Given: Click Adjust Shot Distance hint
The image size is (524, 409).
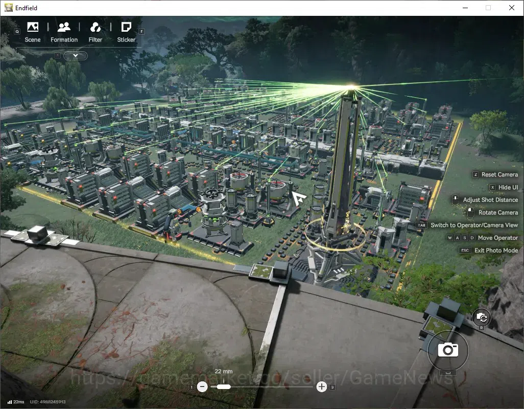Looking at the screenshot, I should coord(490,200).
